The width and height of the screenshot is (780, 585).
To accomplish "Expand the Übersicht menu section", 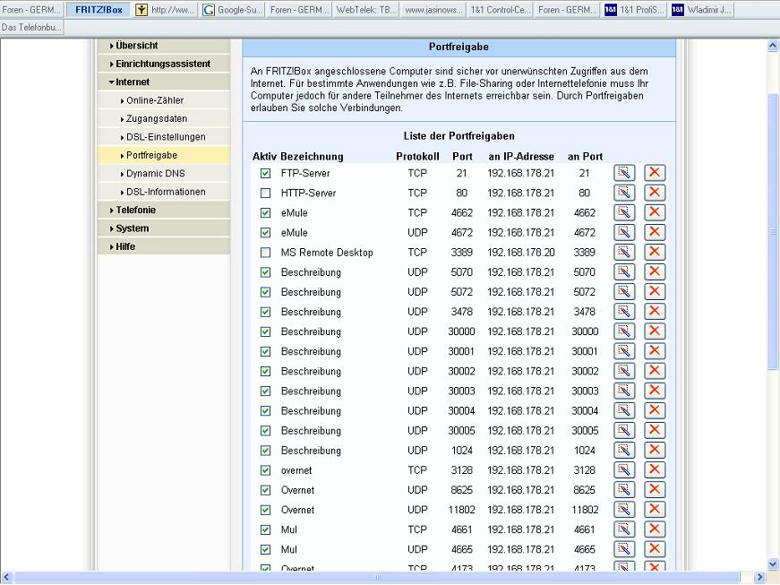I will pos(164,46).
